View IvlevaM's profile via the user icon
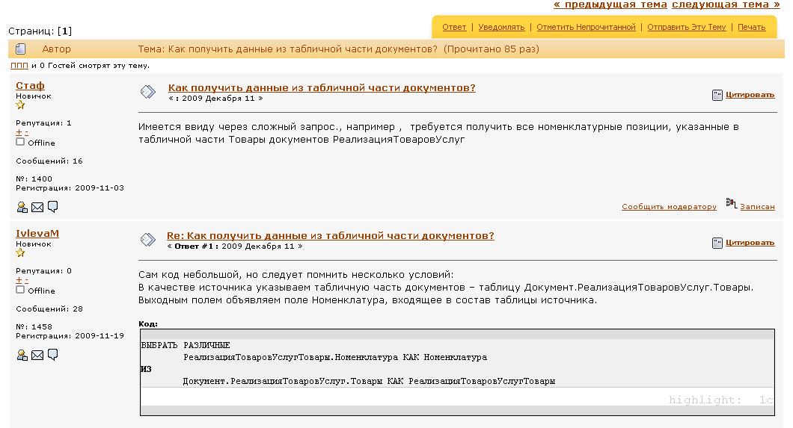 point(22,355)
